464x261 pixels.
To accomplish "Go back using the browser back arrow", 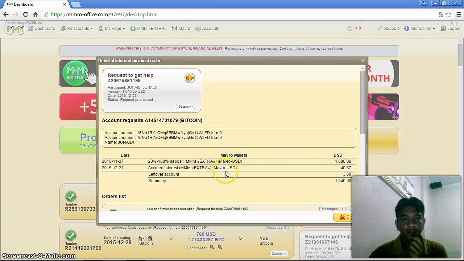I will click(x=6, y=14).
